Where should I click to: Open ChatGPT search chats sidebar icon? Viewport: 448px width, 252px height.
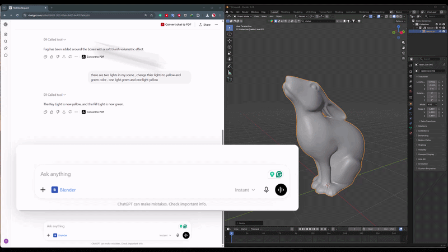(6, 41)
